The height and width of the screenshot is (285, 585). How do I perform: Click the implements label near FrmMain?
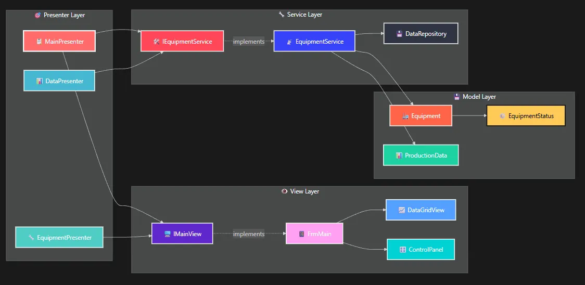[249, 234]
